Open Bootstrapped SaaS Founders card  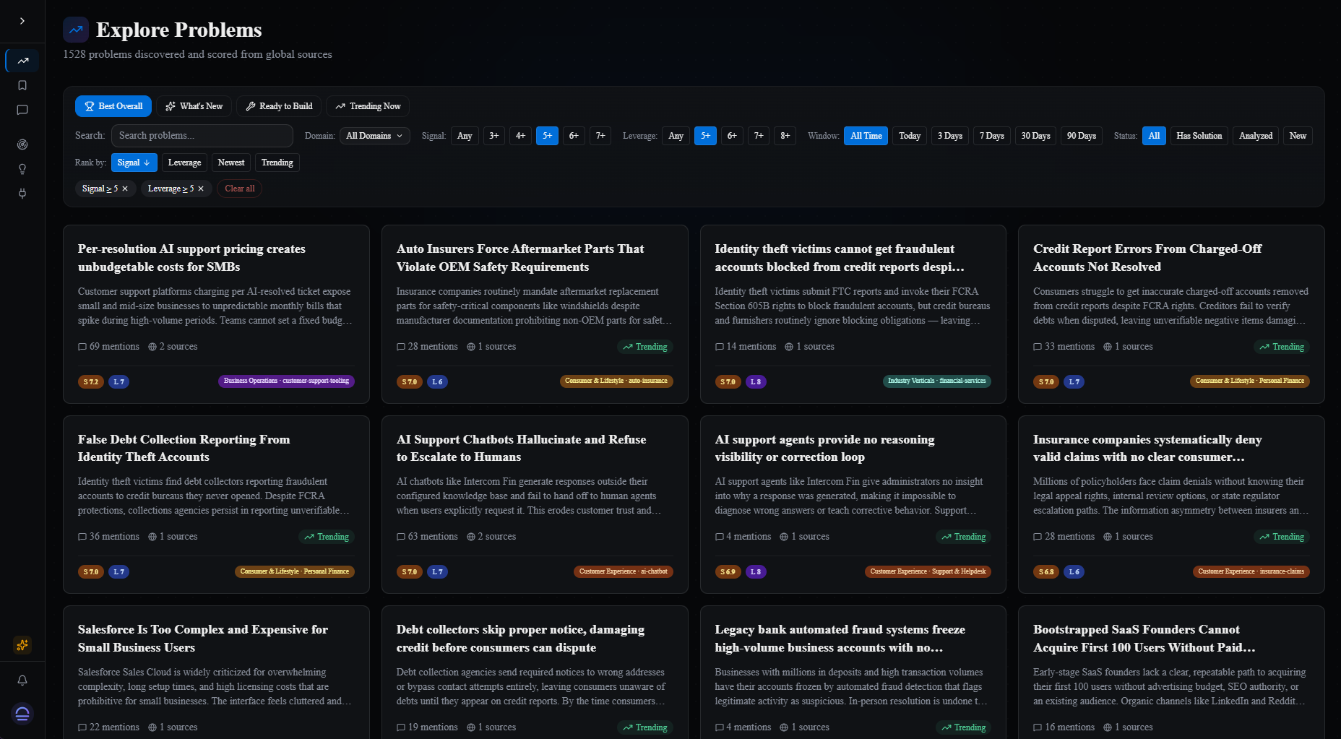tap(1171, 672)
